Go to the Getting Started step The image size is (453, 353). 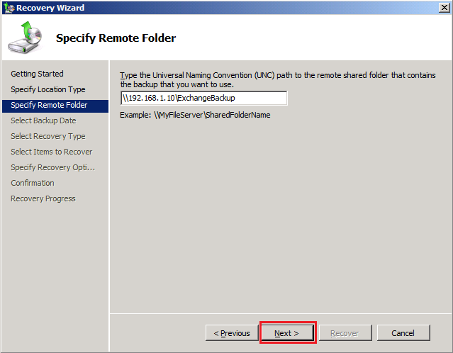point(37,74)
